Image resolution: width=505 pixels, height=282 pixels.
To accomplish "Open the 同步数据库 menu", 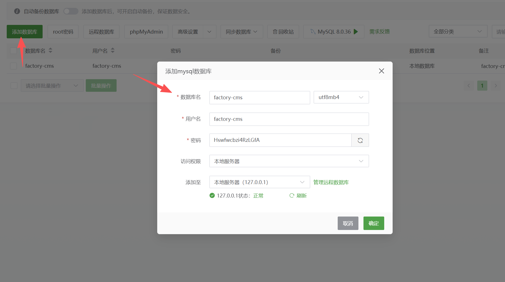I will (242, 32).
